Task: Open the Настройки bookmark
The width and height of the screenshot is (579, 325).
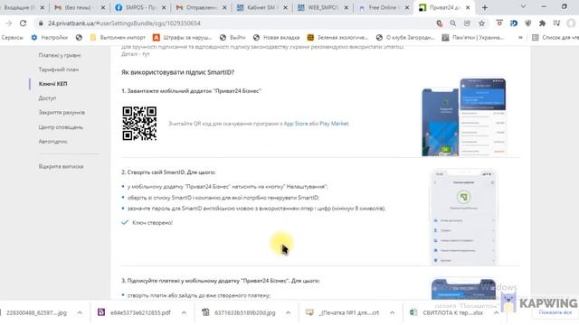Action: click(50, 38)
